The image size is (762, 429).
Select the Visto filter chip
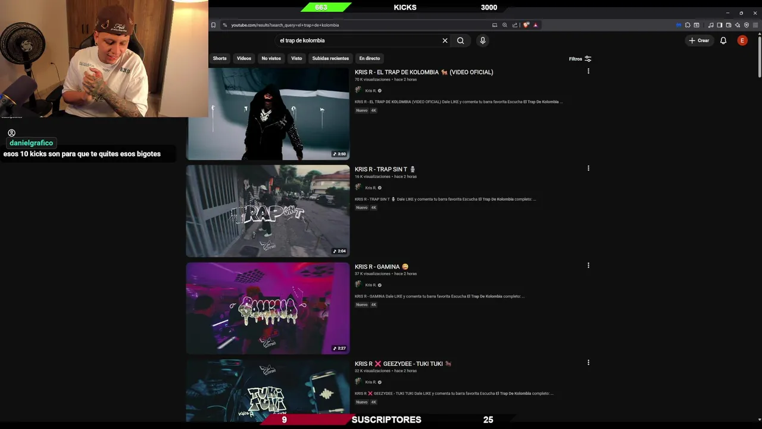click(x=296, y=58)
